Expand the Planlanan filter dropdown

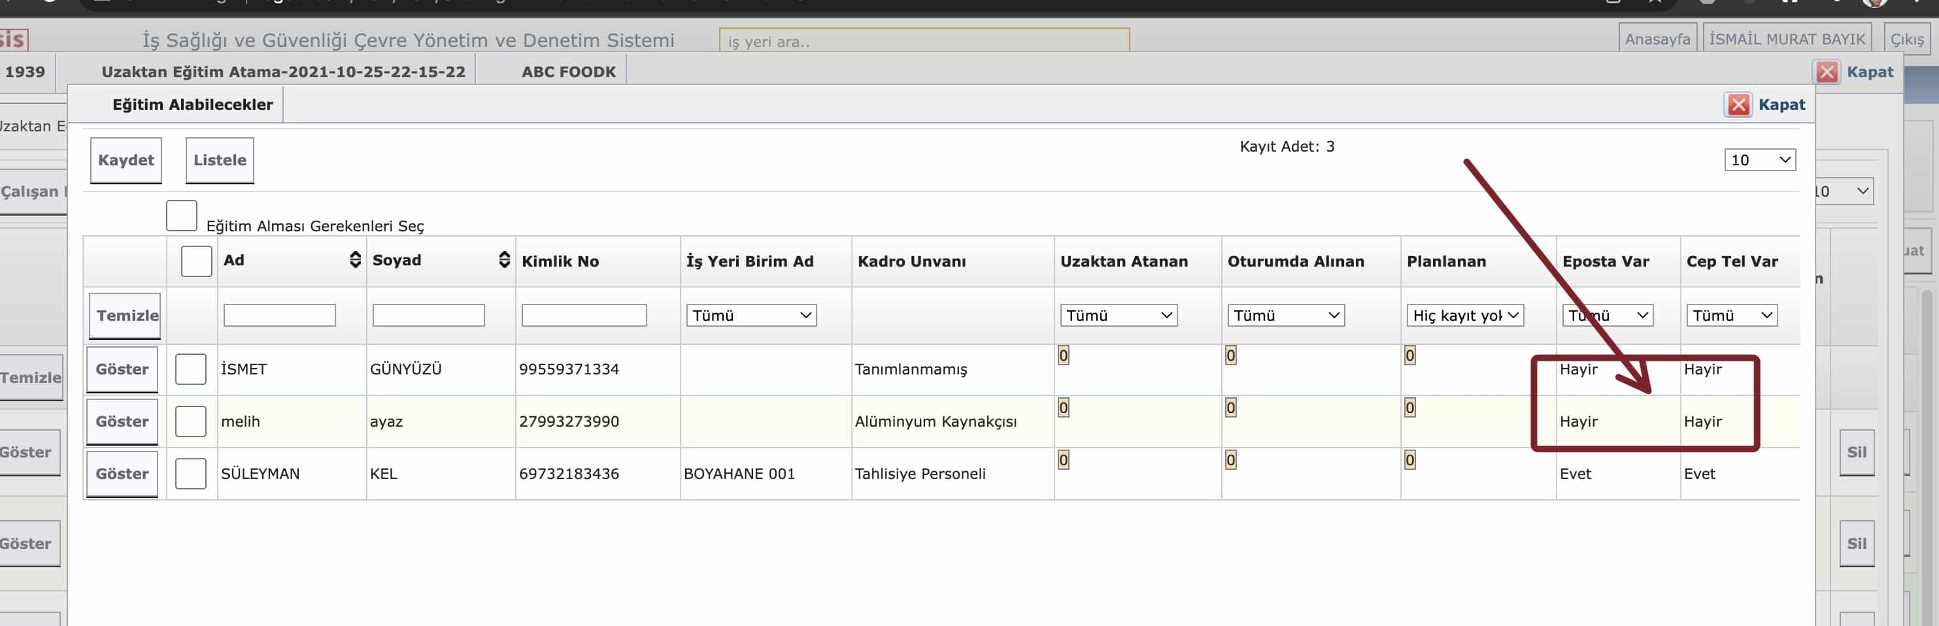coord(1464,315)
